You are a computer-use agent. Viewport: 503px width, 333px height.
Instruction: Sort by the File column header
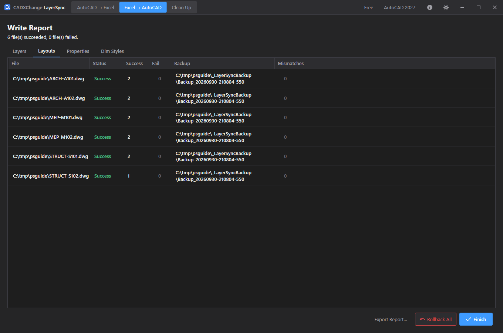click(49, 64)
